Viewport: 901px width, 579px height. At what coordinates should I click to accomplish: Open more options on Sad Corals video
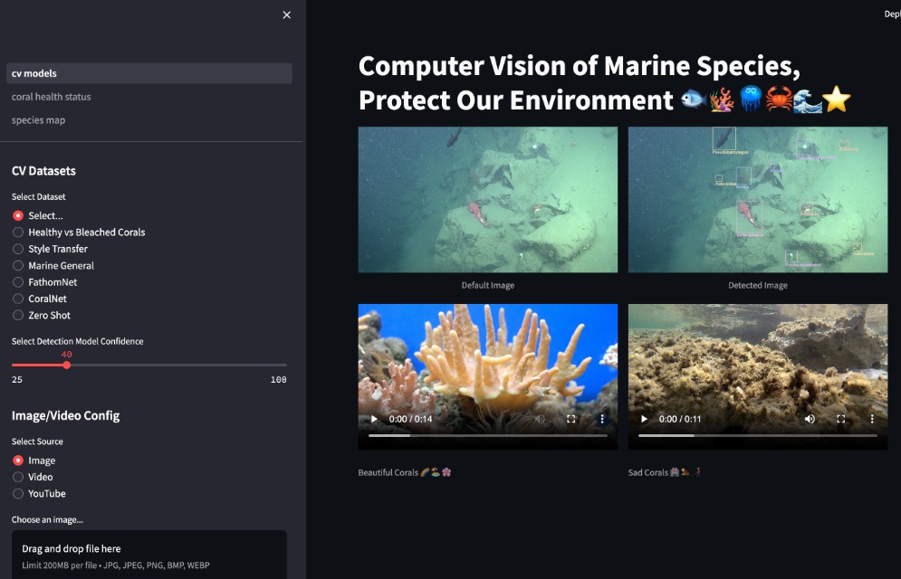(x=872, y=419)
